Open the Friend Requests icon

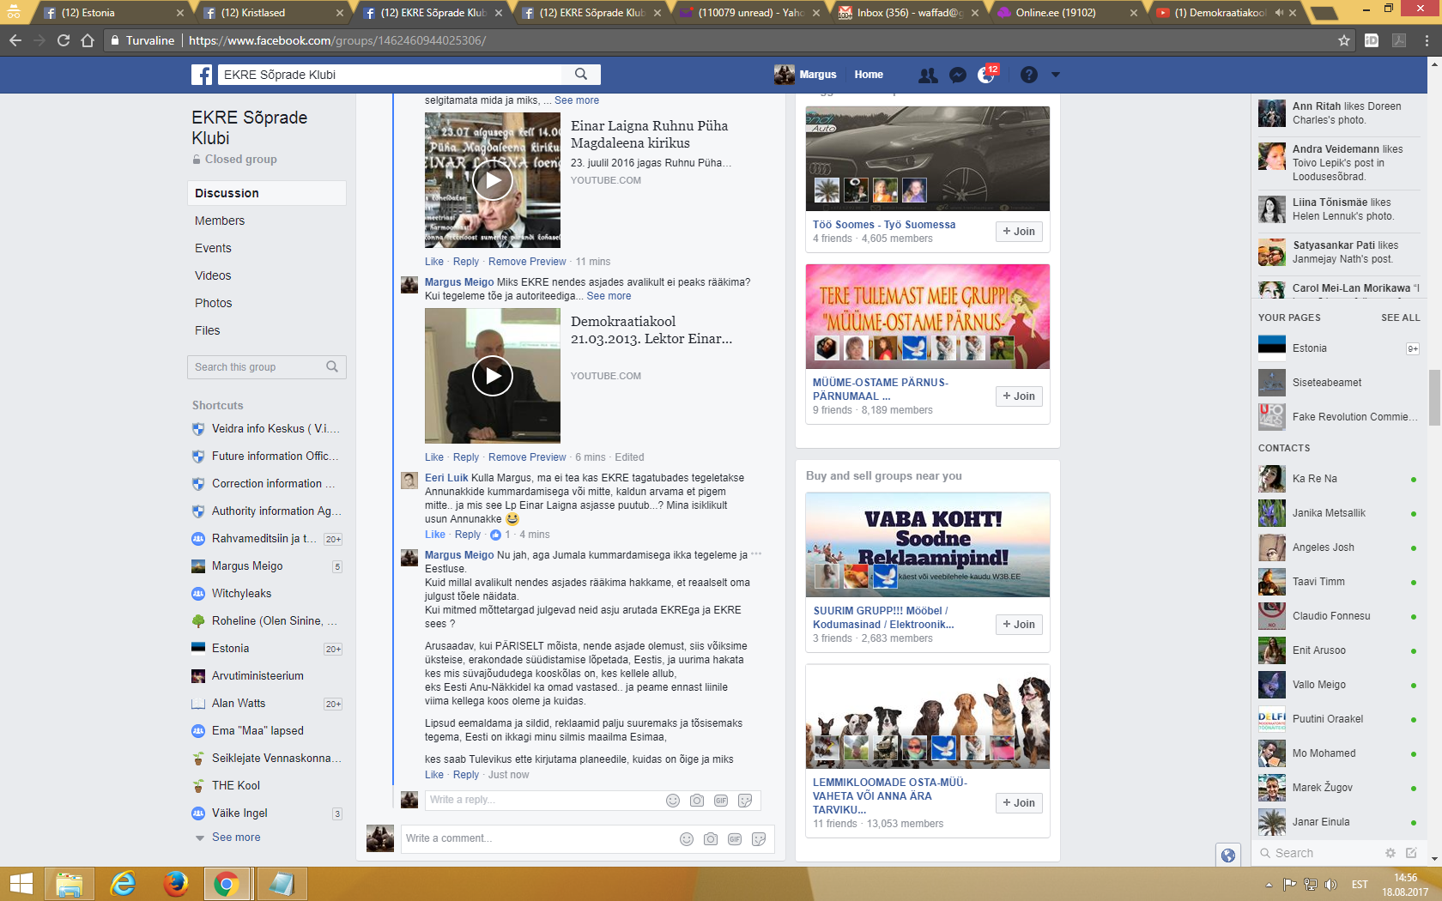click(x=928, y=76)
